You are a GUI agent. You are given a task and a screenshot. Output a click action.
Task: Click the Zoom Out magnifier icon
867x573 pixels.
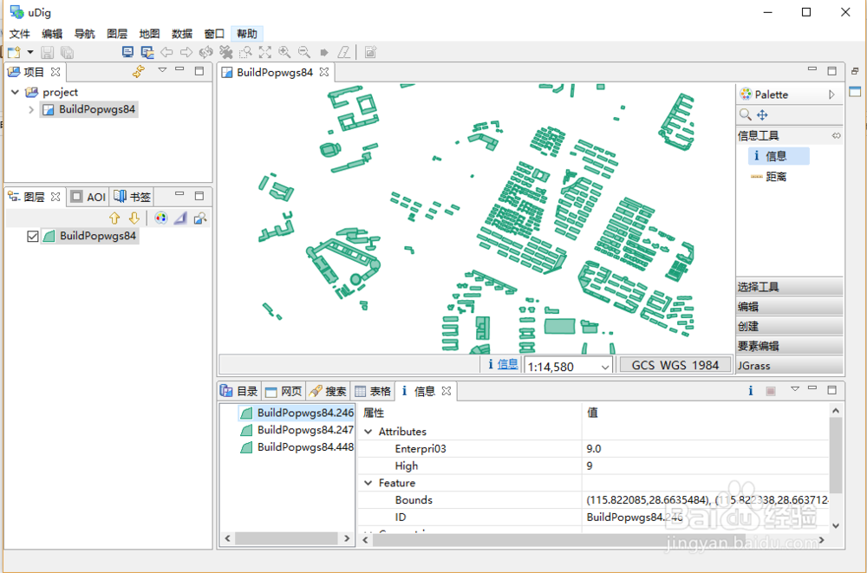coord(304,53)
